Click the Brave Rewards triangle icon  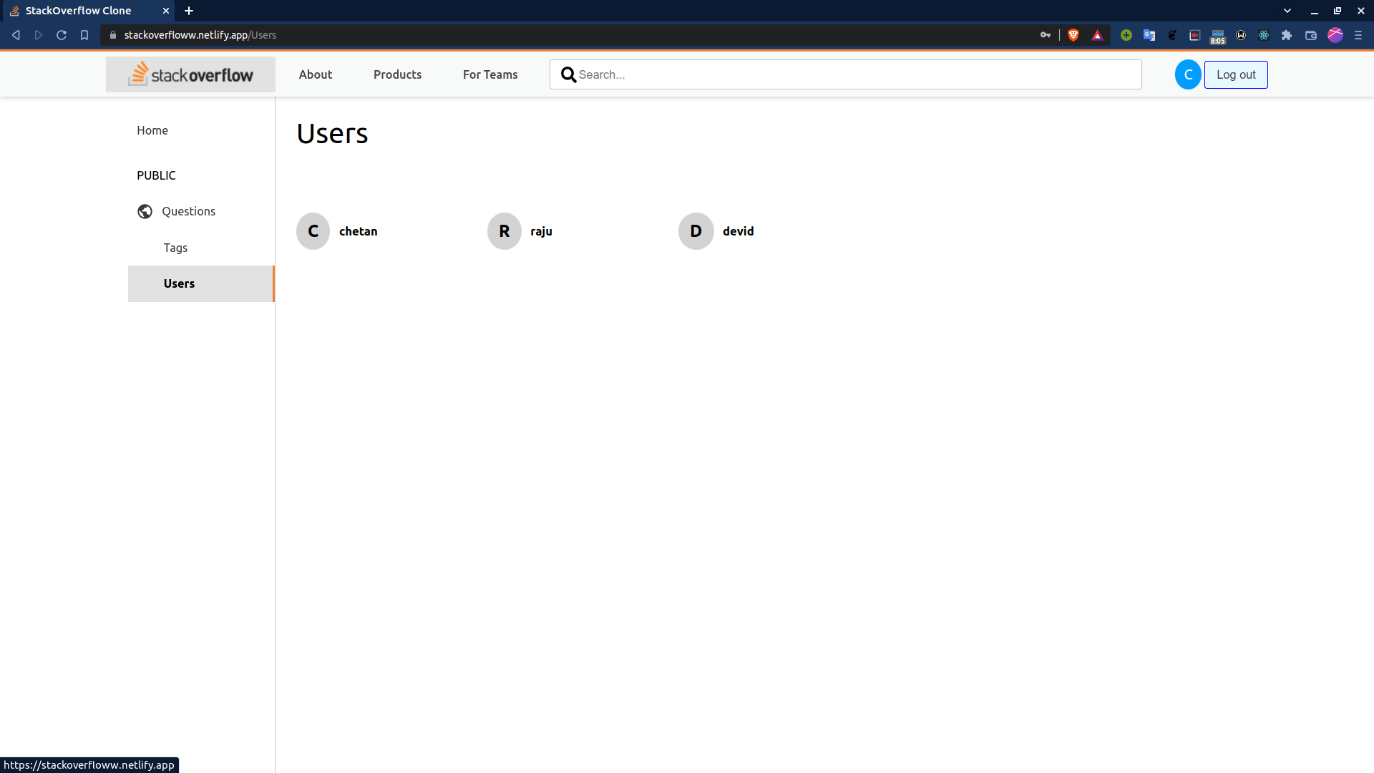tap(1097, 35)
